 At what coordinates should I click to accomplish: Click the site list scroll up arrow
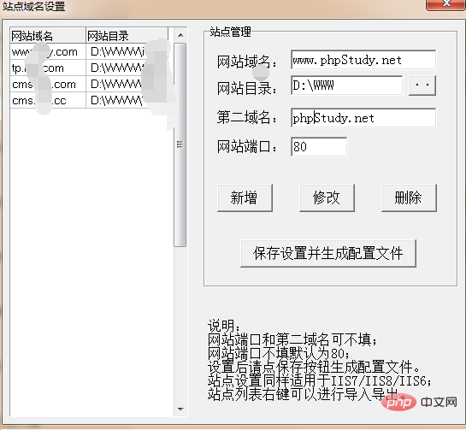(x=180, y=35)
